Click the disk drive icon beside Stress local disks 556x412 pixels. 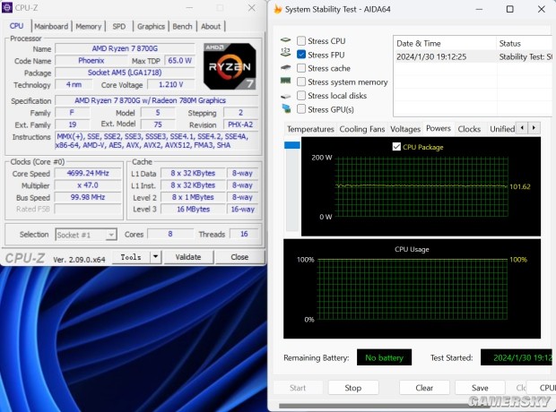coord(285,96)
